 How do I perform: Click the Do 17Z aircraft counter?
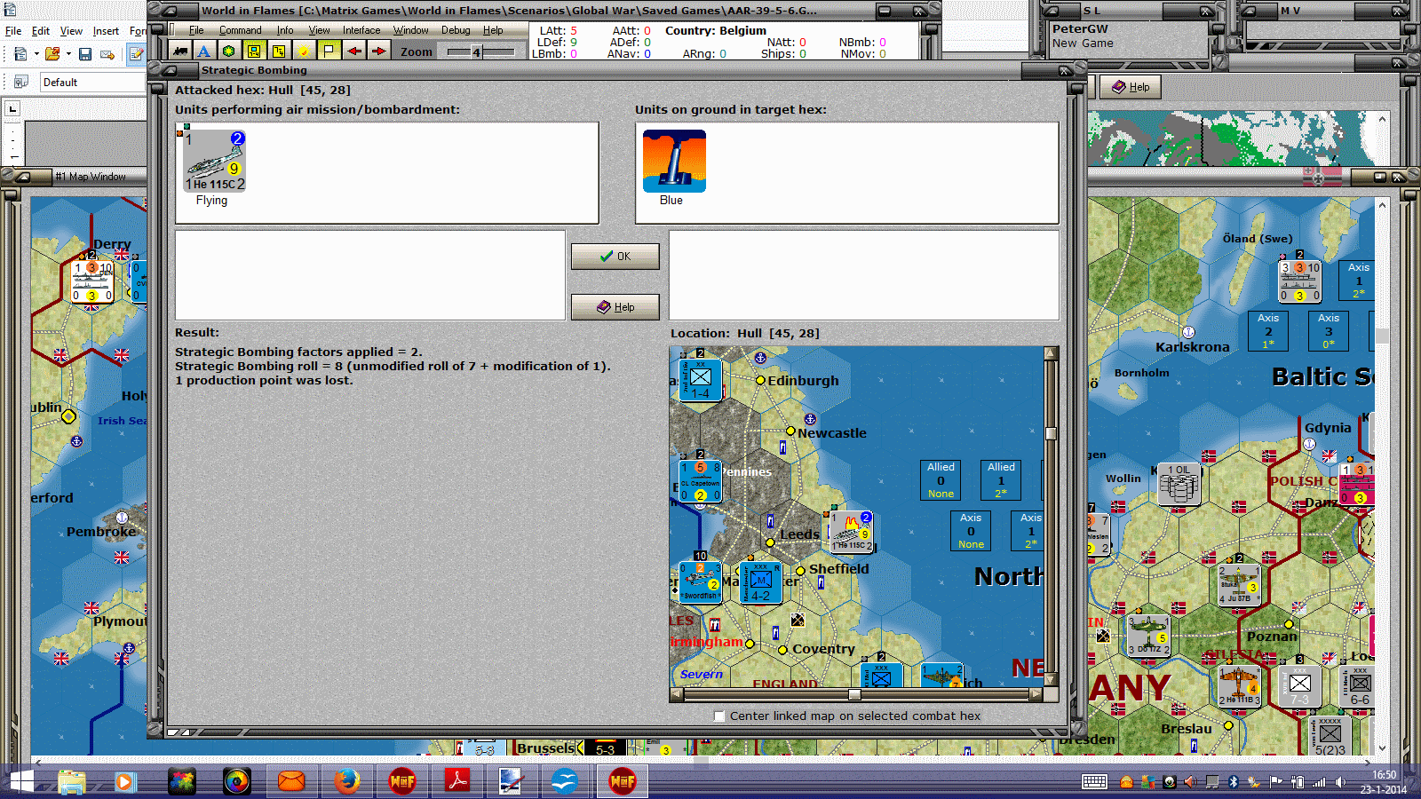click(x=1148, y=635)
